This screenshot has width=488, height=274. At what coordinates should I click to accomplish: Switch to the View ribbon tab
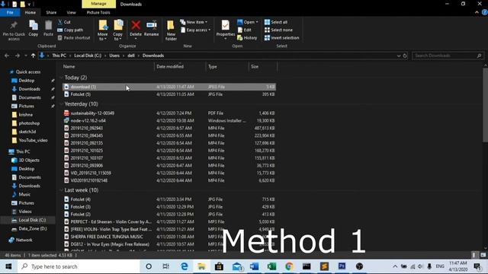71,12
